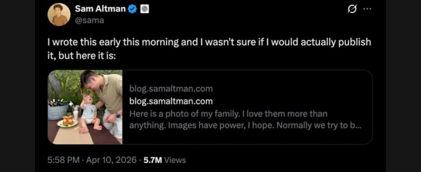Viewport: 421px width, 172px height.
Task: Click the Views label
Action: (x=175, y=160)
